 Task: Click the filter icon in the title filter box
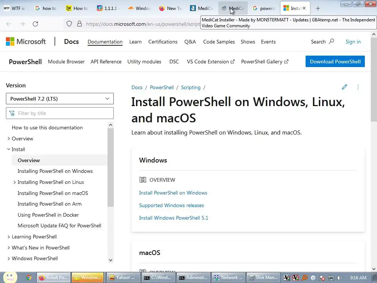point(12,113)
